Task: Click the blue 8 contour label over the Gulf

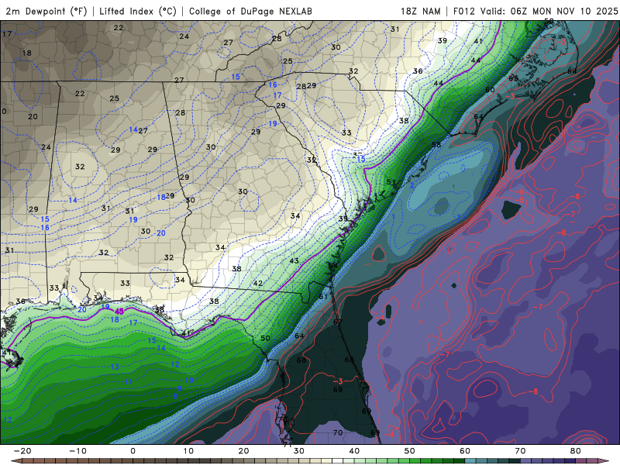Action: coord(175,396)
